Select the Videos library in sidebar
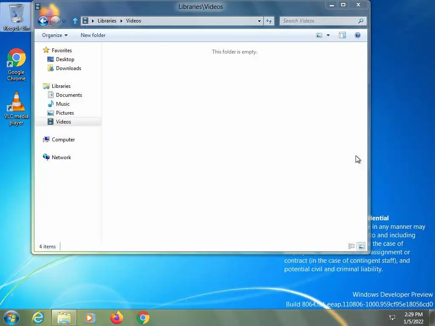 point(68,122)
